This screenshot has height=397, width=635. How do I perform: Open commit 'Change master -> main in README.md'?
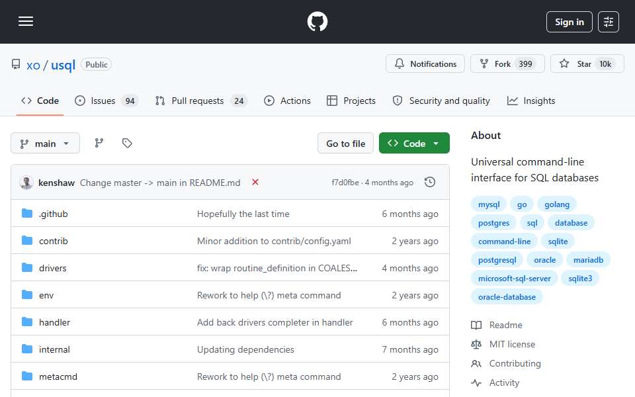click(x=160, y=183)
